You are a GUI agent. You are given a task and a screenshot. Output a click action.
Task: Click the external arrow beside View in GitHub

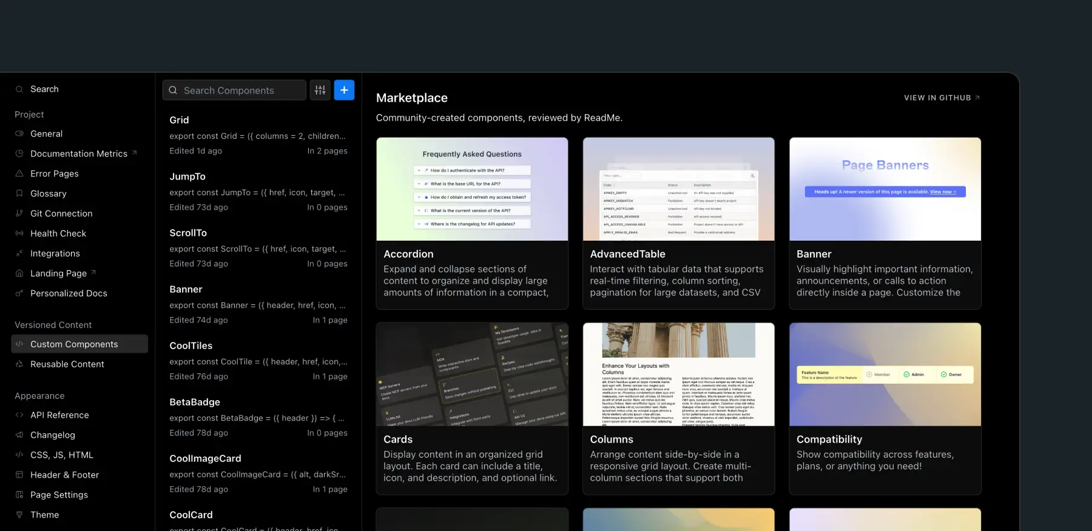(977, 98)
